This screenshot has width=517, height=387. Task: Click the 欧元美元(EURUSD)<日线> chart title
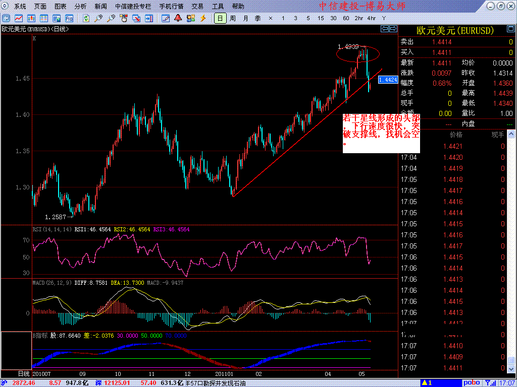tap(35, 29)
